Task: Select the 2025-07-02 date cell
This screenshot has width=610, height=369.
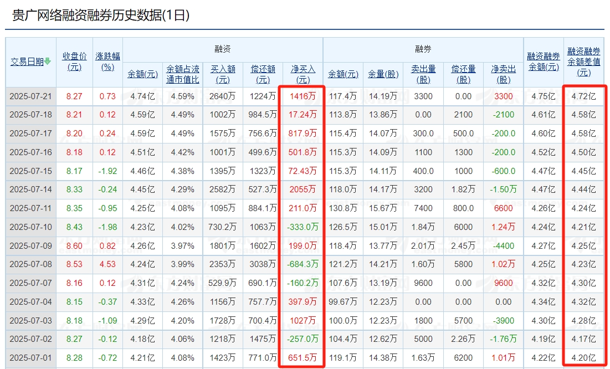Action: 30,339
